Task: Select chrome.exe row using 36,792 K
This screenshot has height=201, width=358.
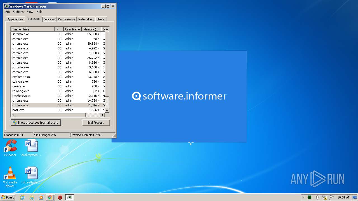Action: click(x=58, y=58)
